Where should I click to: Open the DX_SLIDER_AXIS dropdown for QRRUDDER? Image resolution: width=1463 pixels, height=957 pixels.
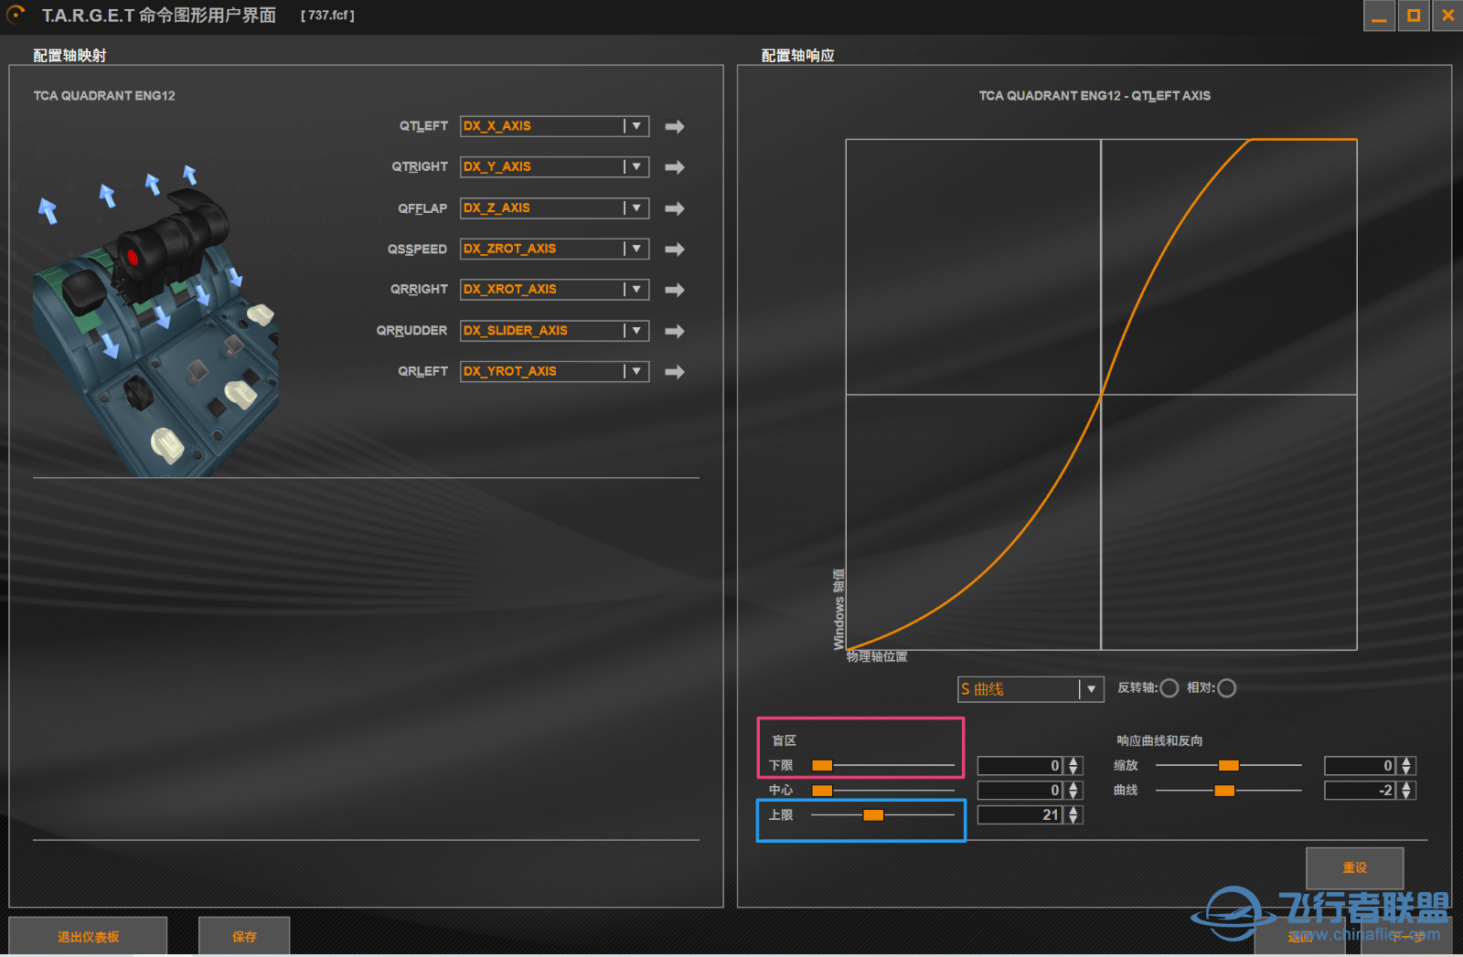pos(636,330)
